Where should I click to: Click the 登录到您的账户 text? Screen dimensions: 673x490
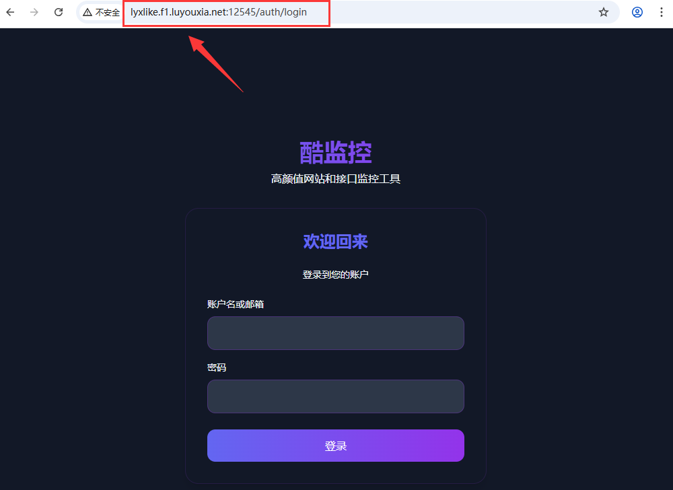coord(336,275)
